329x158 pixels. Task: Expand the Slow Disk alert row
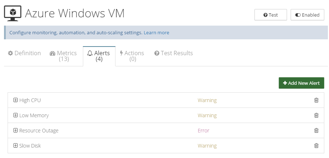(15, 145)
